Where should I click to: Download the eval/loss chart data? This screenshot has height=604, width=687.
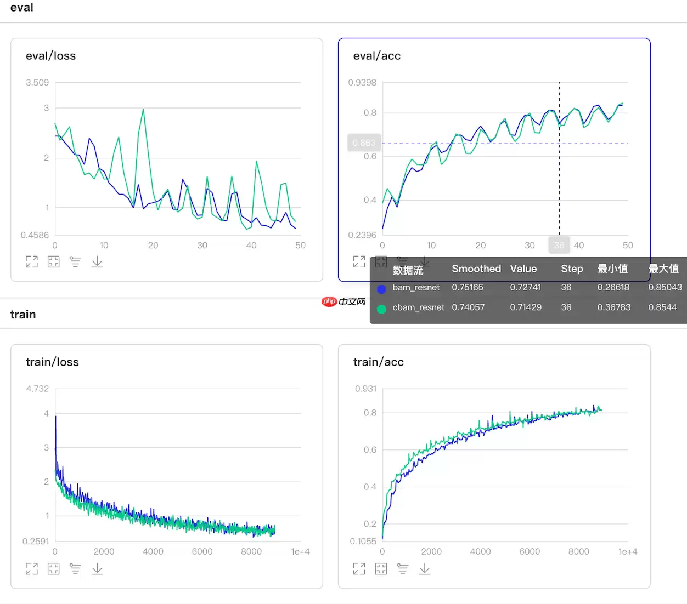97,262
